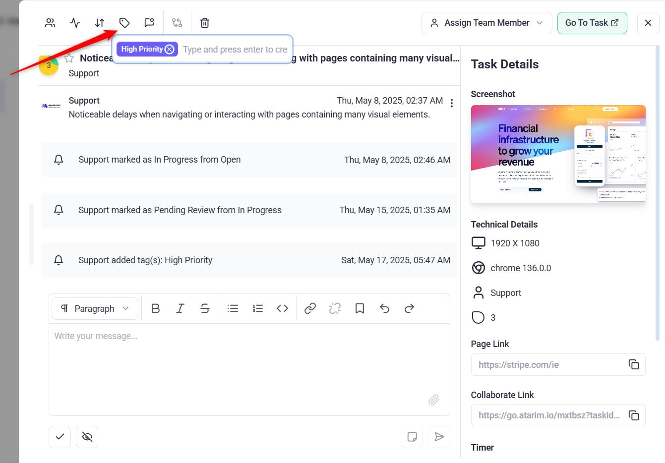The height and width of the screenshot is (463, 665).
Task: Expand the Paragraph style dropdown
Action: coord(94,308)
